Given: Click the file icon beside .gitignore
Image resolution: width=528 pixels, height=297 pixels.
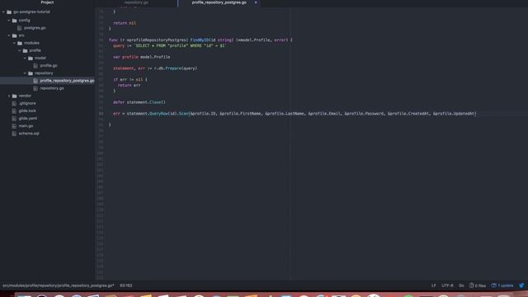Looking at the screenshot, I should [x=14, y=103].
